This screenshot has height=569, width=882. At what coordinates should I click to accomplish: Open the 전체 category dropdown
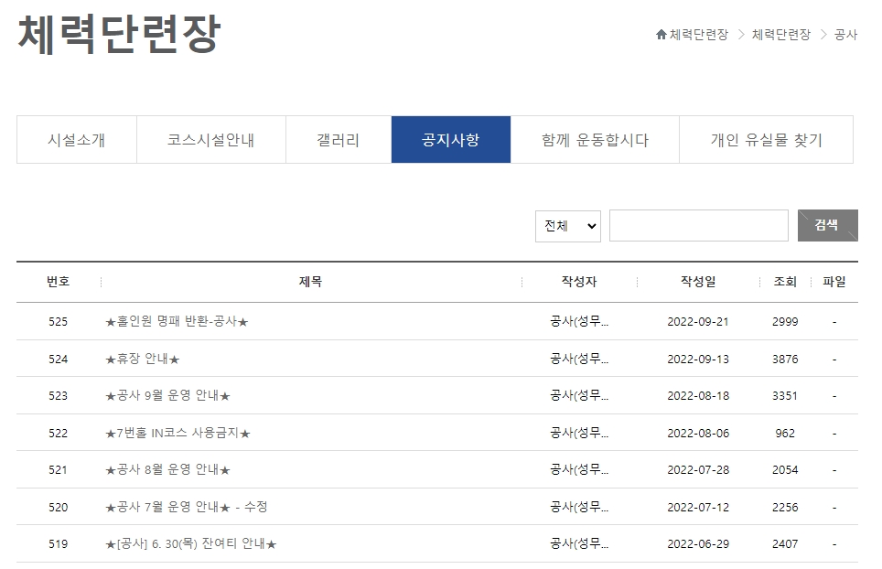click(567, 224)
